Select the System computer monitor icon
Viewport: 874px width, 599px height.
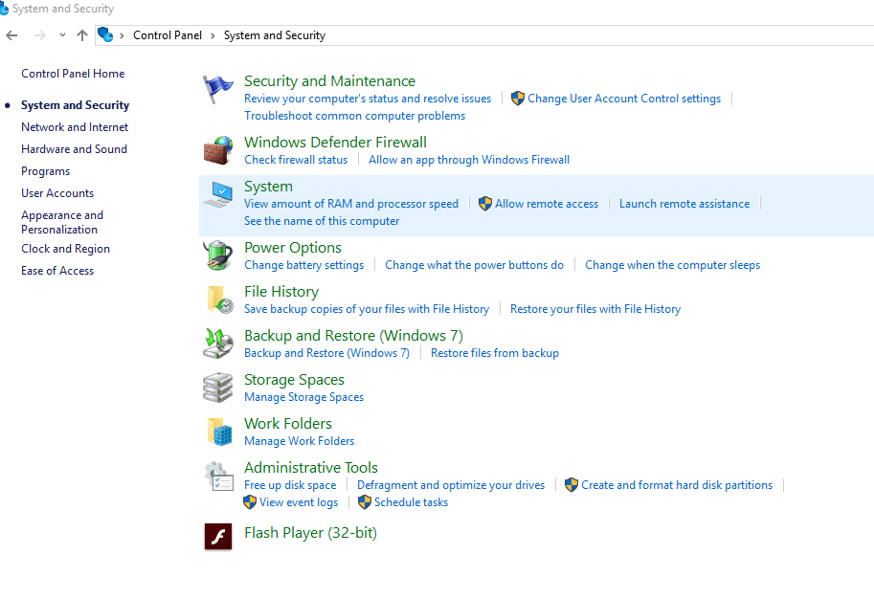pos(218,194)
